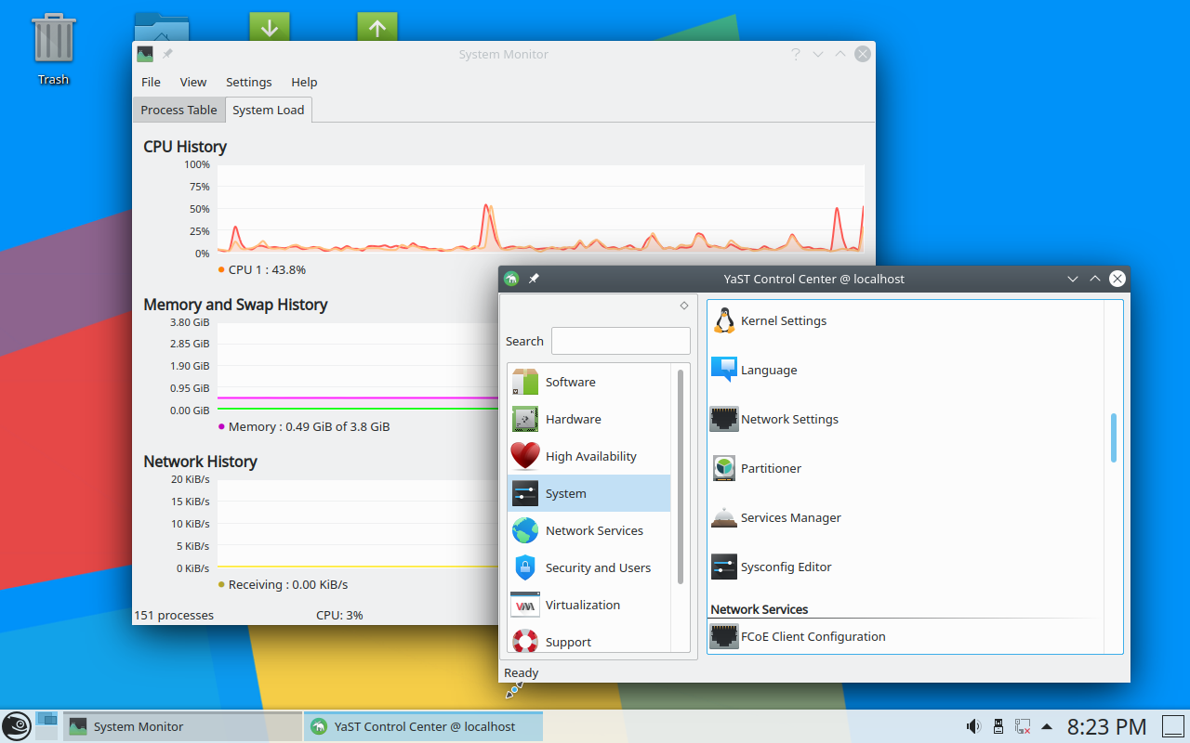Toggle the pin on the YaST title bar
Screen dimensions: 1190x743
coord(534,279)
